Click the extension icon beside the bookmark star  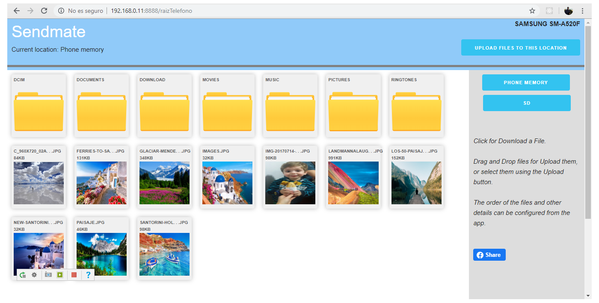[550, 11]
